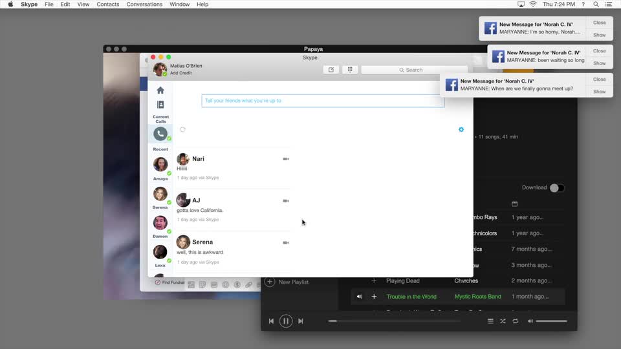Open the Skype menu in the menu bar
The image size is (621, 349).
(29, 5)
